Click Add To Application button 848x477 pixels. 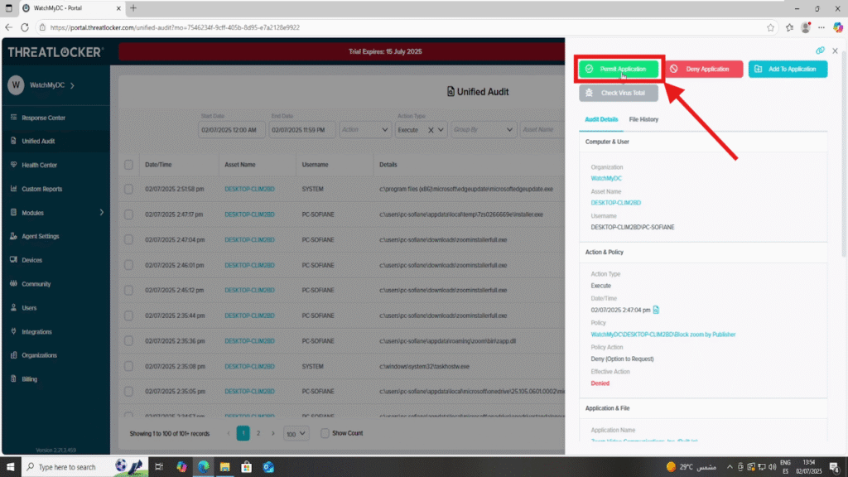pyautogui.click(x=788, y=70)
